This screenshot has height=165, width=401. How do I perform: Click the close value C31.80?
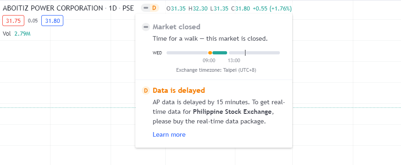240,8
